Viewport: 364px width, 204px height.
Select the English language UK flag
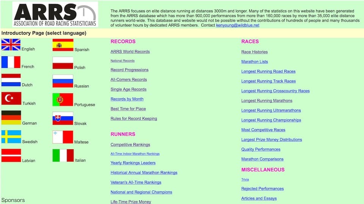coord(11,45)
